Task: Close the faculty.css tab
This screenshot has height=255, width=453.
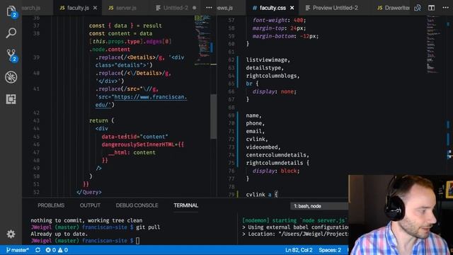Action: (x=292, y=8)
